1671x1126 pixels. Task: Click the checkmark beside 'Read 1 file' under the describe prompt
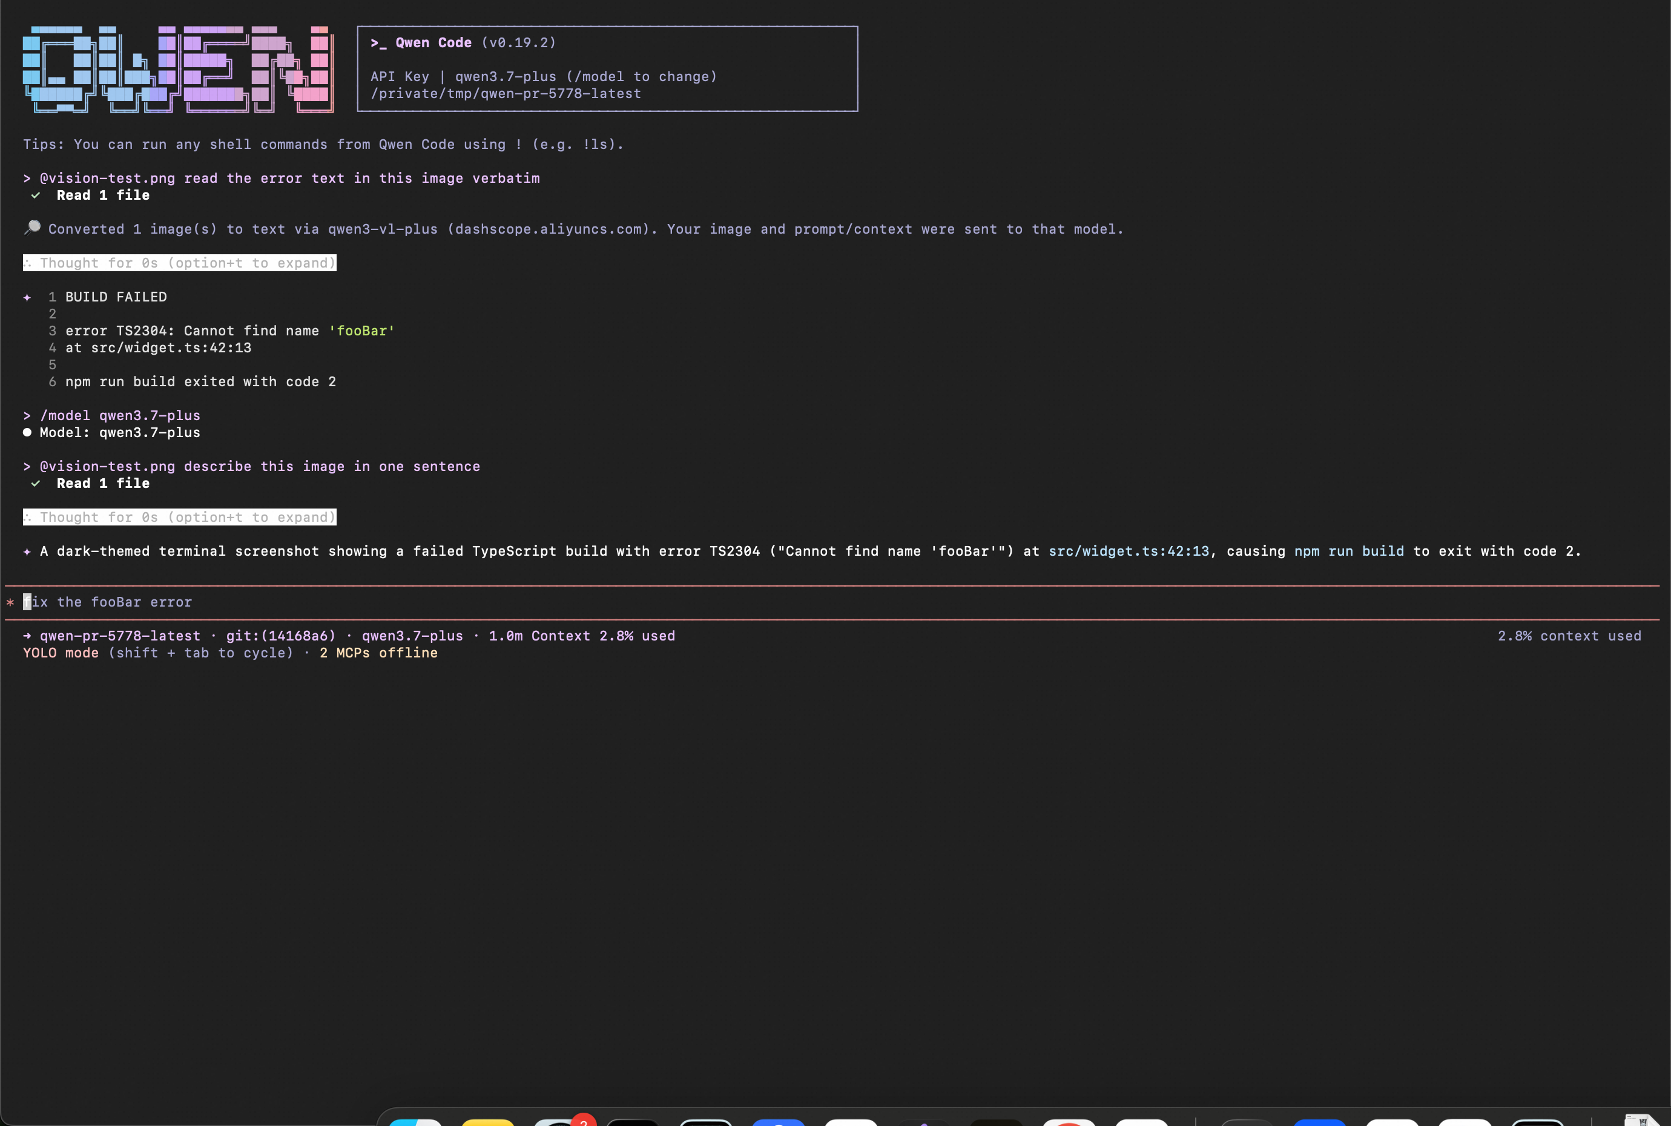pos(35,483)
